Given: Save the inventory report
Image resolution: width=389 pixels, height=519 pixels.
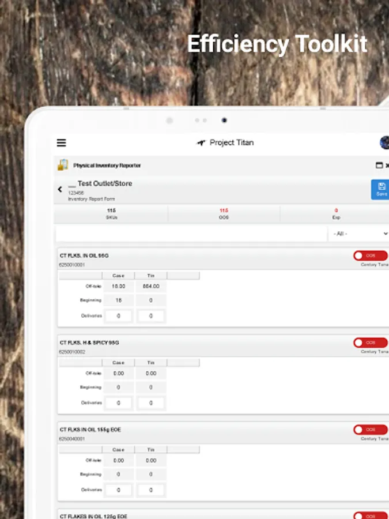Looking at the screenshot, I should pos(380,190).
